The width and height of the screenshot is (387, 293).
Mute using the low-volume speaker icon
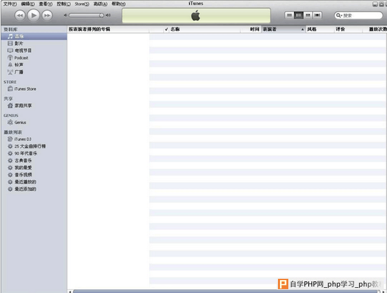pyautogui.click(x=65, y=15)
